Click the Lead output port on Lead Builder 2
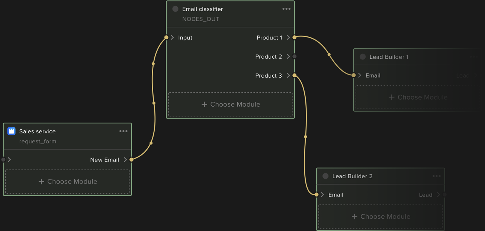 click(x=444, y=195)
